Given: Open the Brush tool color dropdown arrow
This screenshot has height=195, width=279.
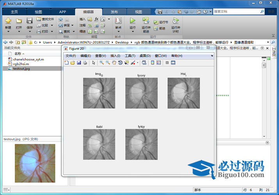Looking at the screenshot, I should coord(138,62).
